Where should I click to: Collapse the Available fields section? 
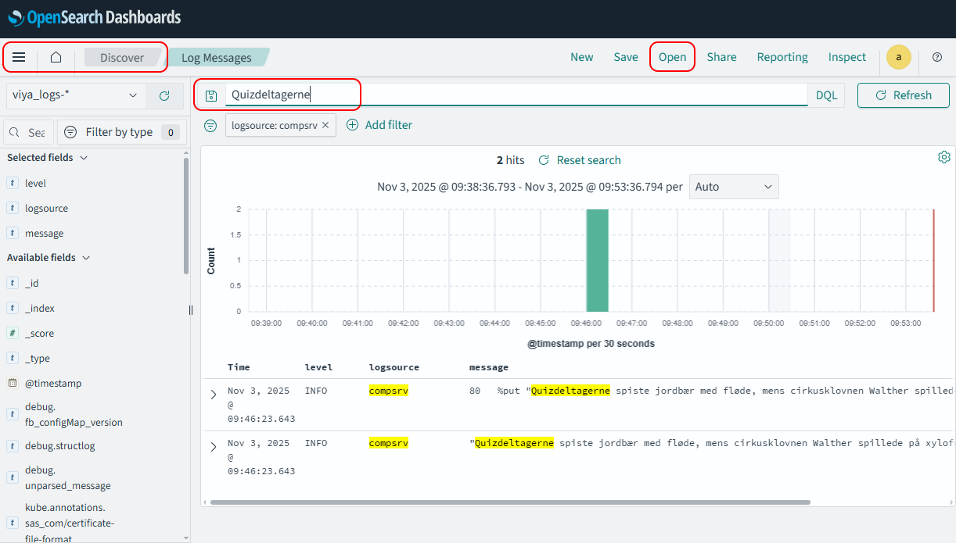point(85,257)
